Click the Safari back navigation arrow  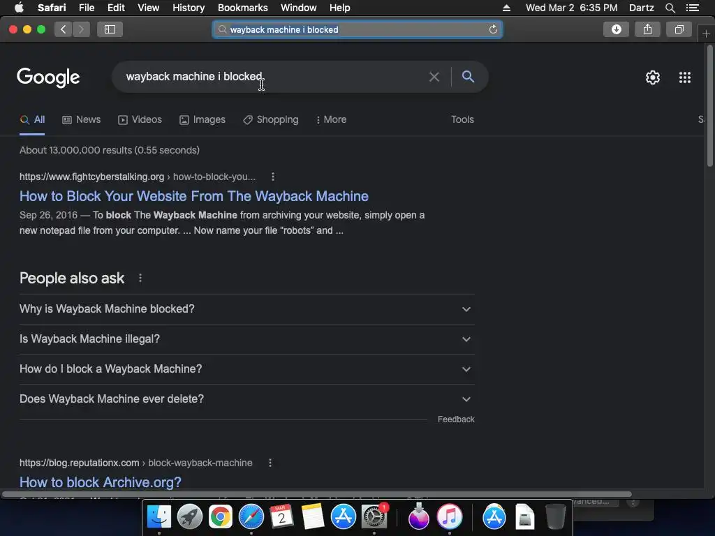point(64,29)
